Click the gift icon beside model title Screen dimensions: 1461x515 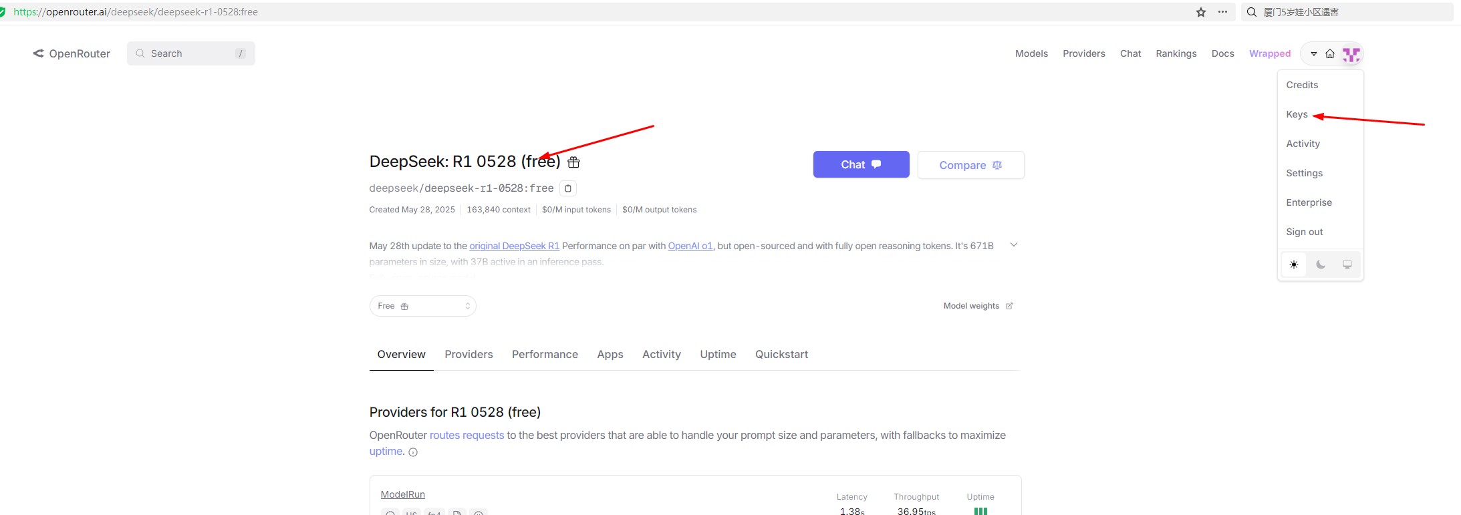pos(573,162)
